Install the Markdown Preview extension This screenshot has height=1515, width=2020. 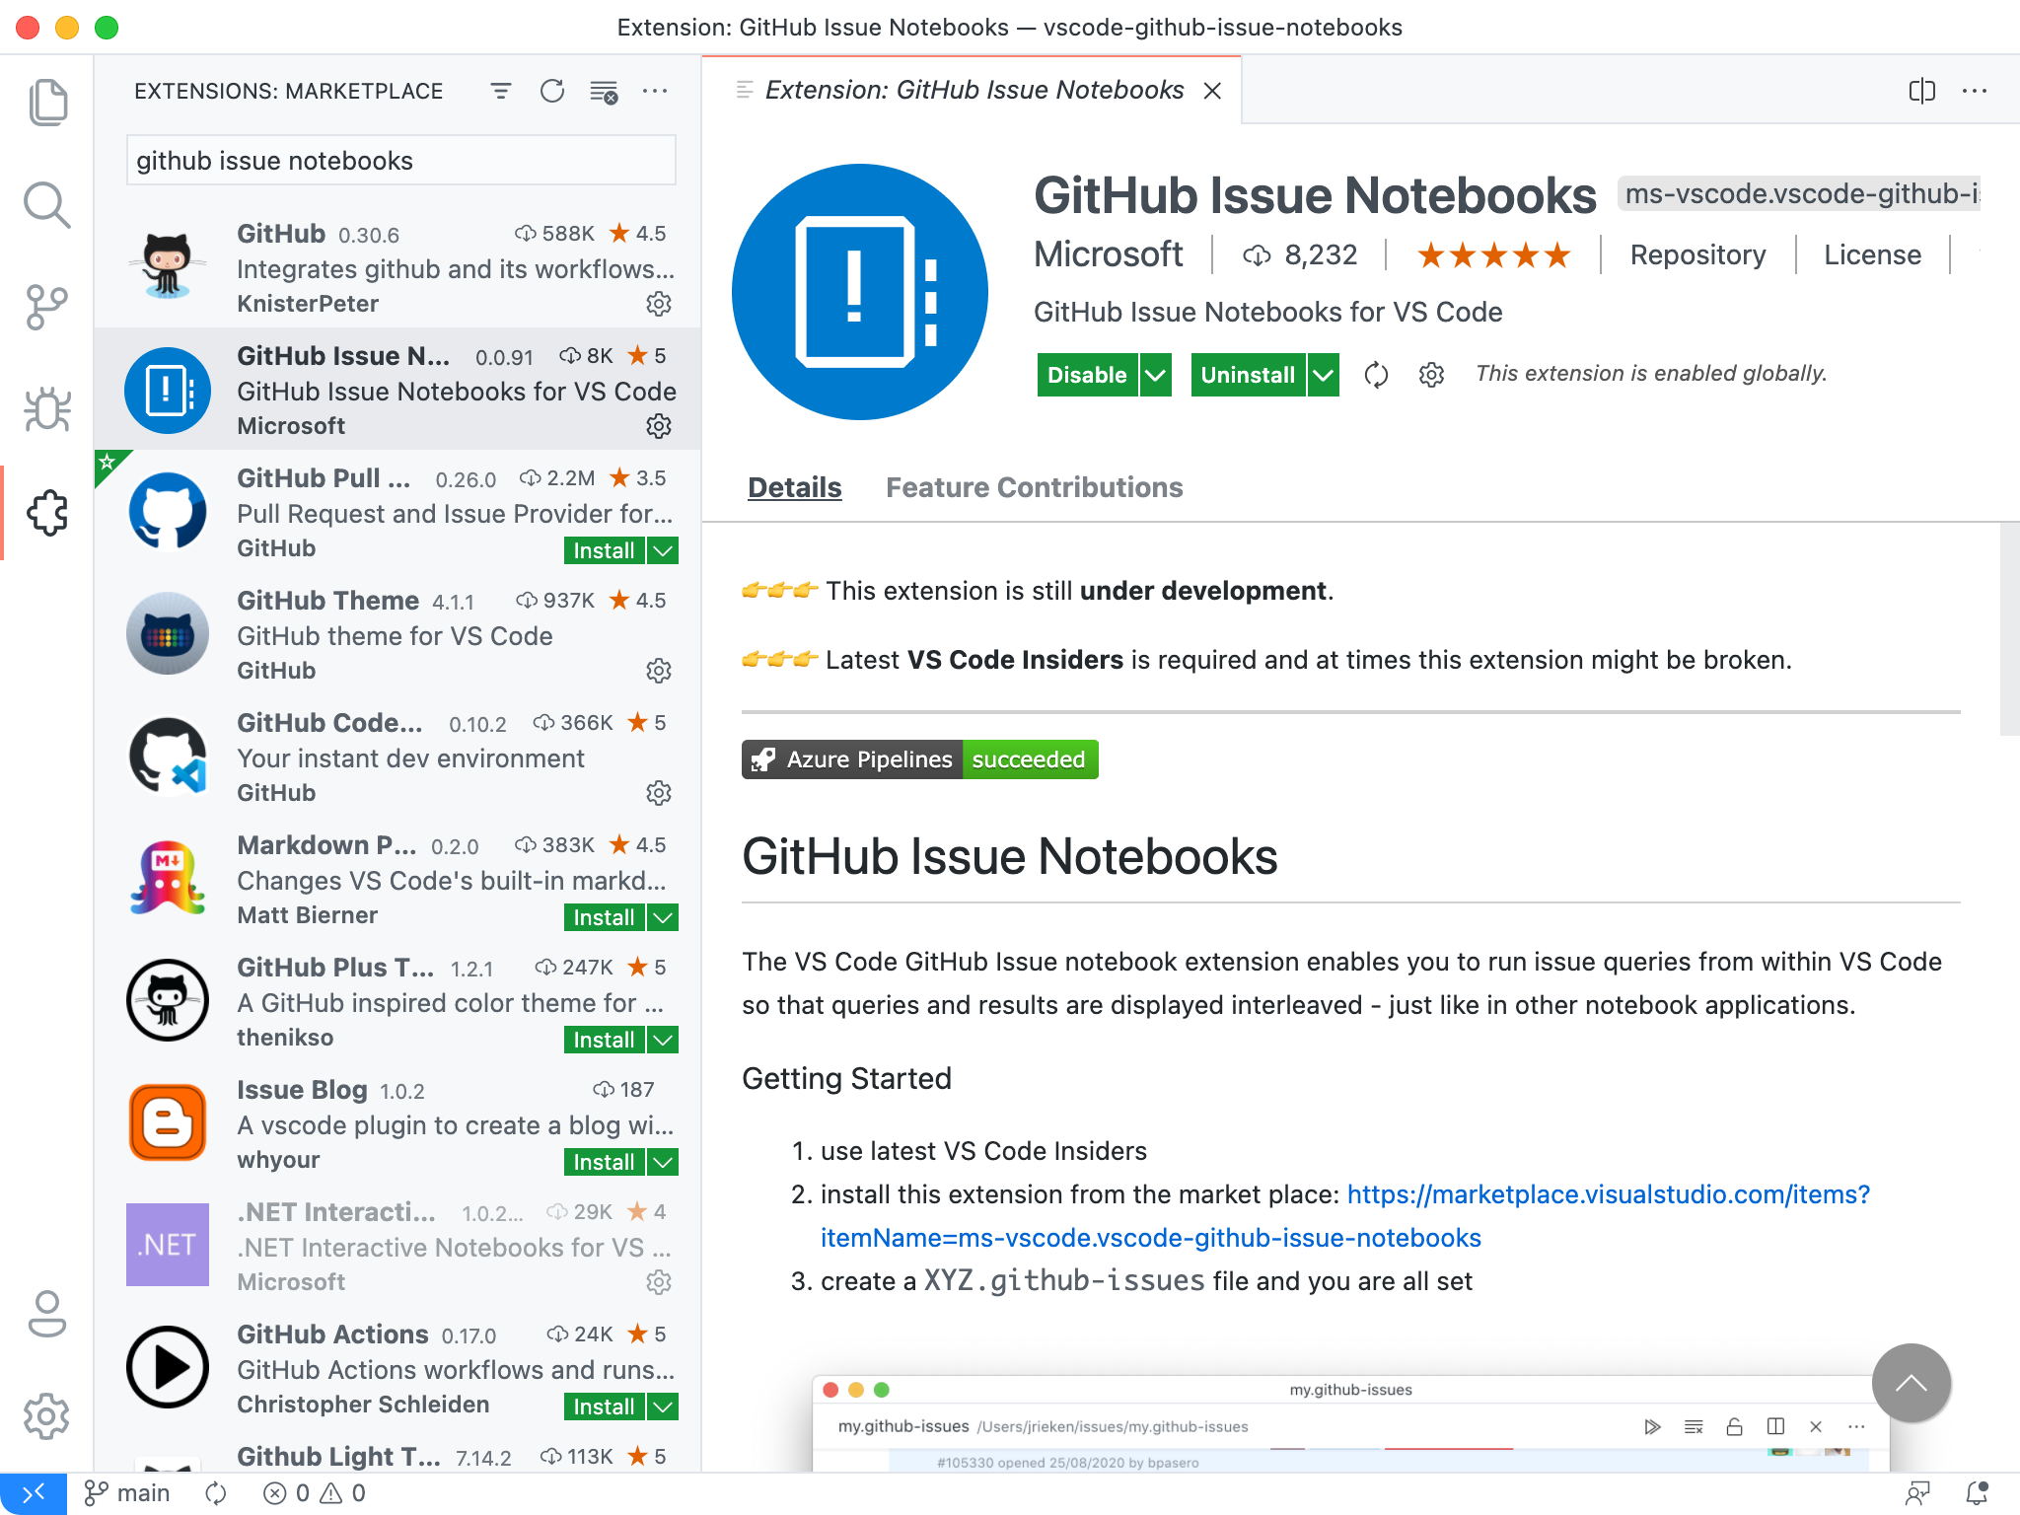coord(604,917)
